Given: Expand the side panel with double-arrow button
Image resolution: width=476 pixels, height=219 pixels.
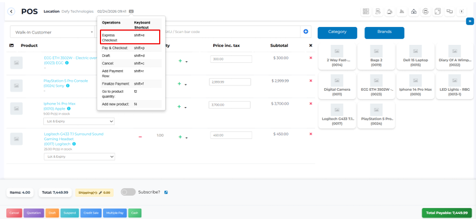Looking at the screenshot, I should tap(469, 21).
